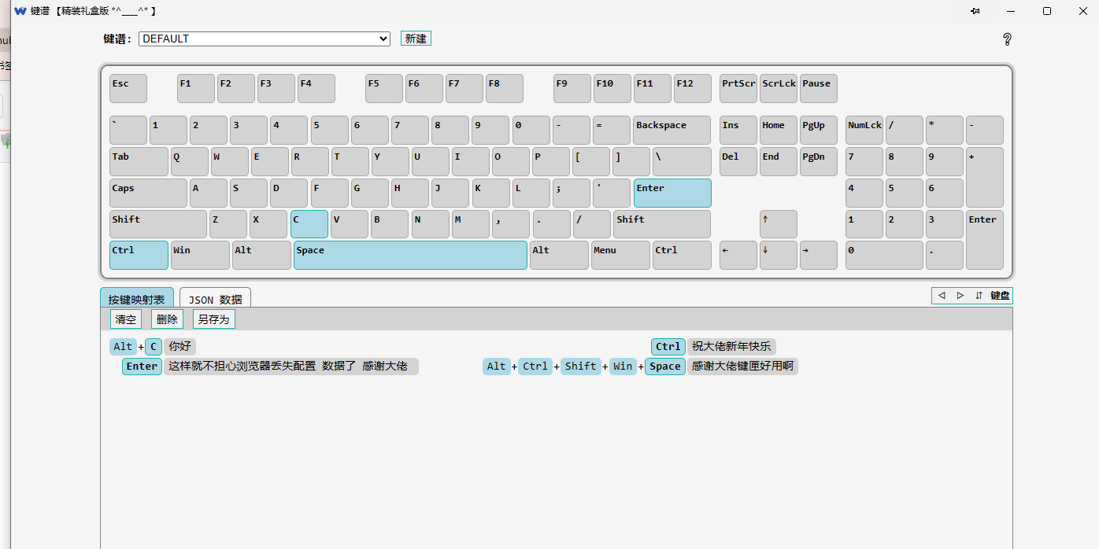Click the 另存为 save-as button
This screenshot has height=549, width=1099.
pyautogui.click(x=213, y=319)
